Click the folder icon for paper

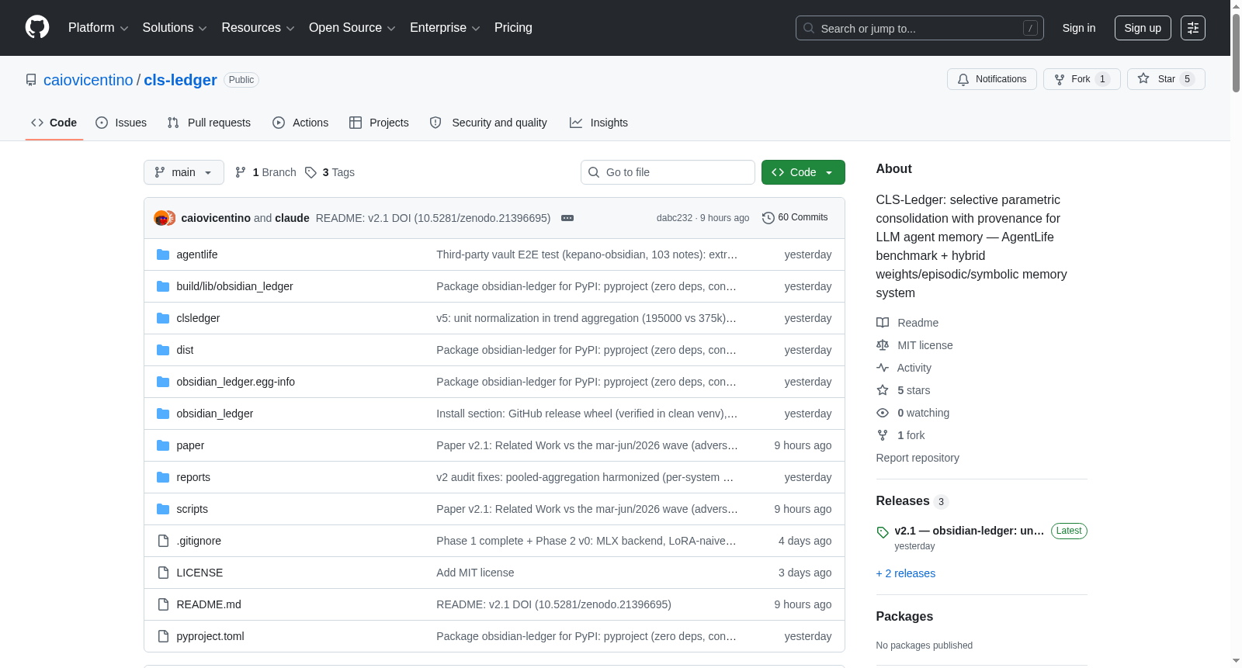pyautogui.click(x=163, y=445)
